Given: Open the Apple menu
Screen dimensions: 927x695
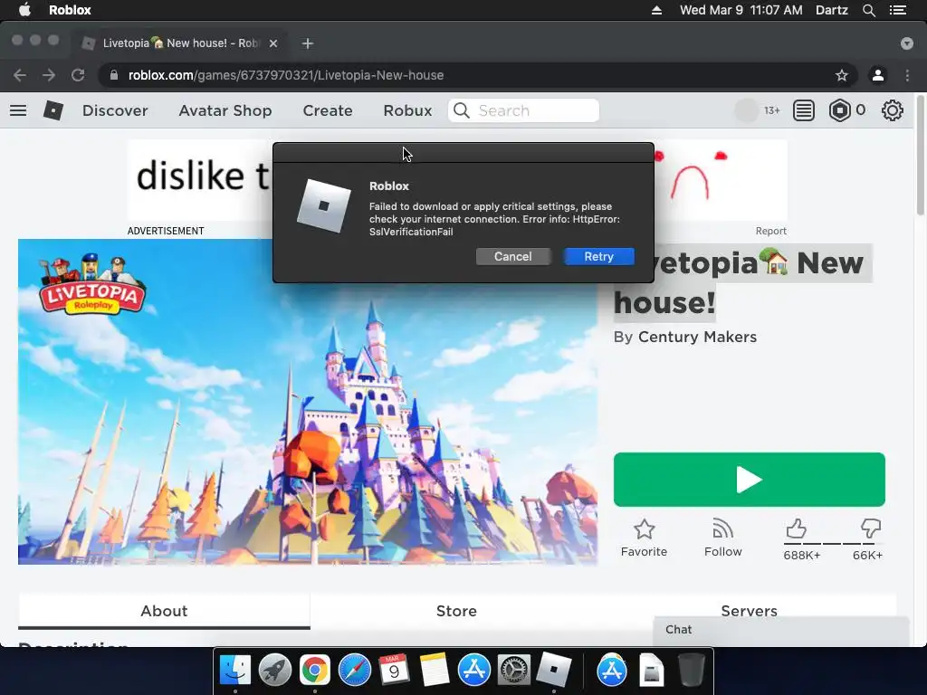Looking at the screenshot, I should (x=24, y=10).
